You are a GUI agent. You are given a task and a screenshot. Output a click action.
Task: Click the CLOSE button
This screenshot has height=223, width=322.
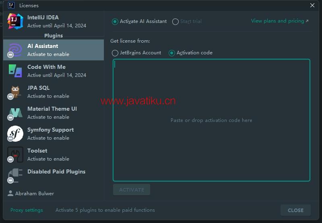[x=295, y=210]
